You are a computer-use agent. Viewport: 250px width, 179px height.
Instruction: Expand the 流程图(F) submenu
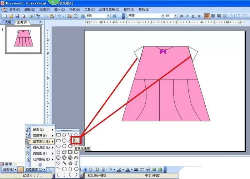[40, 154]
